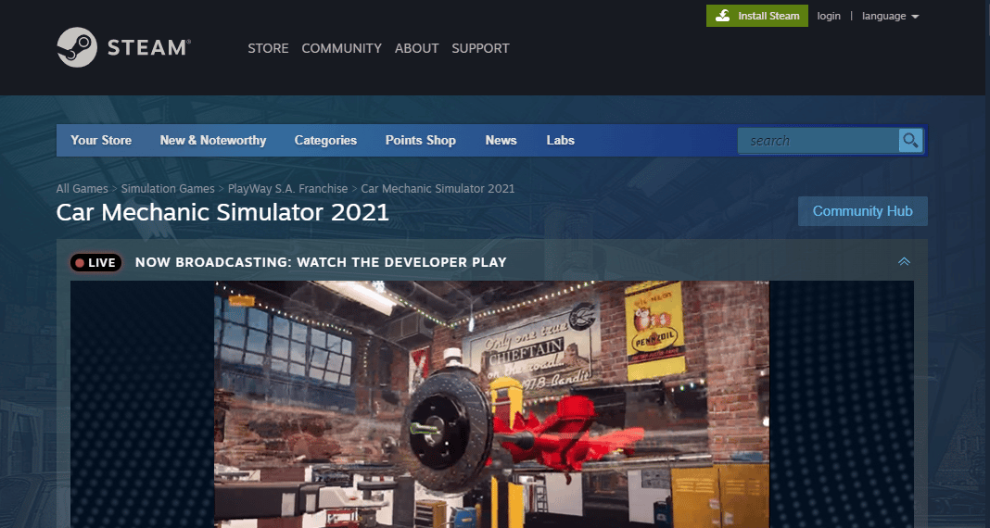Click the login link

click(x=829, y=16)
